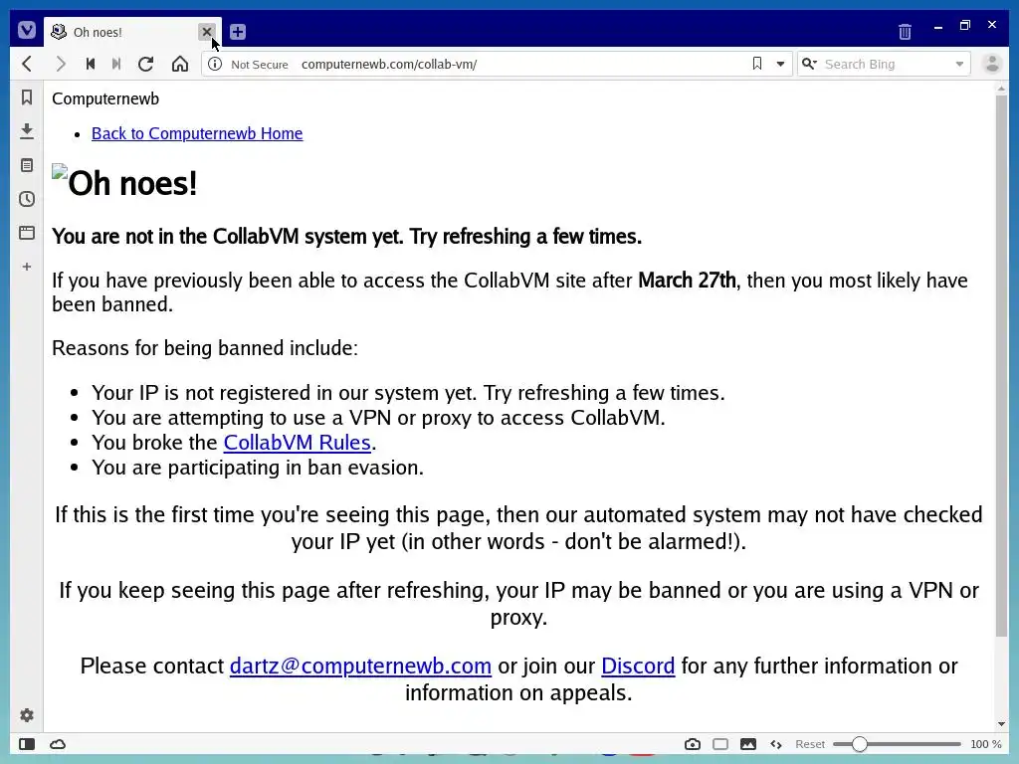Click the fast forward button
The height and width of the screenshot is (764, 1019).
116,64
